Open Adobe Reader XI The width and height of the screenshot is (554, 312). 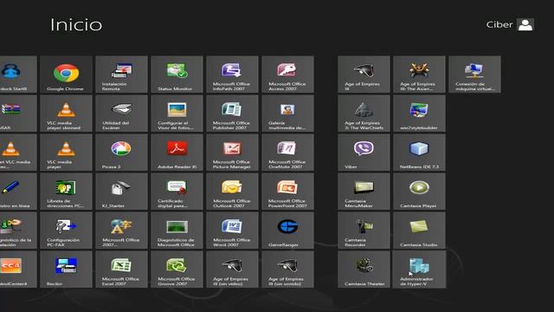click(177, 153)
